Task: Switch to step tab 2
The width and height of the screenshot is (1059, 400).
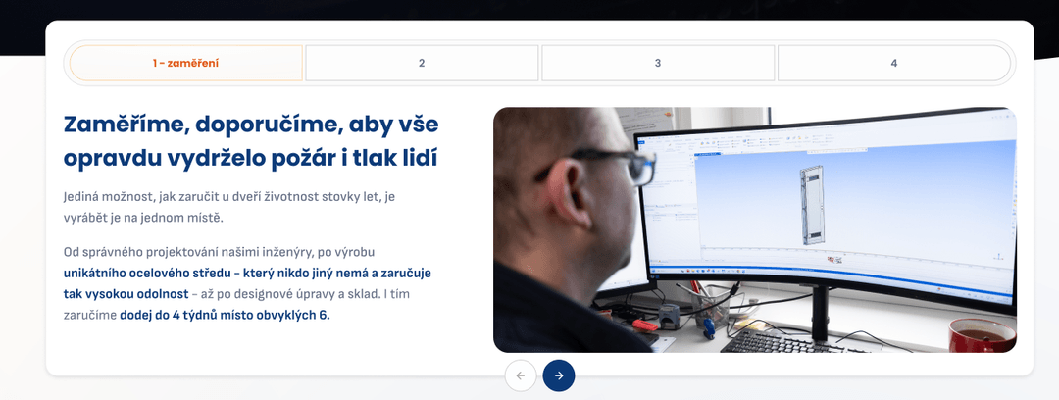Action: coord(422,63)
